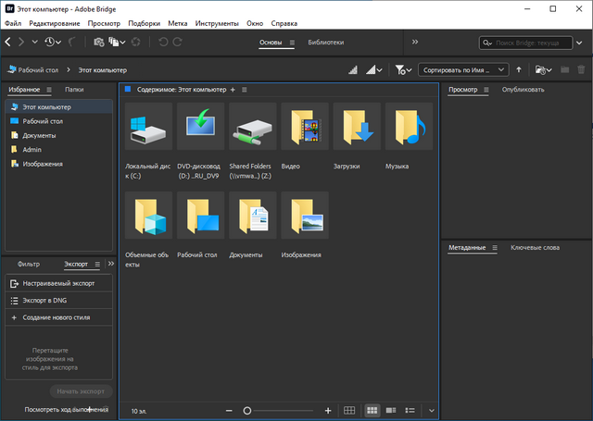Click Посмотреть ход выполнения link

click(x=66, y=409)
